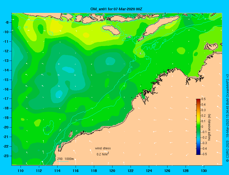229x175 pixels.
Task: Click colorbar value 0.1
Action: tap(203, 121)
